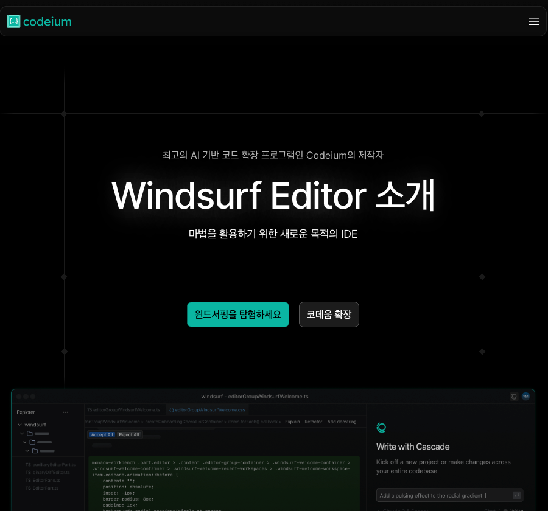Switch to the editorGroupWindsurfWelcome.css tab
The width and height of the screenshot is (548, 511).
pos(207,409)
